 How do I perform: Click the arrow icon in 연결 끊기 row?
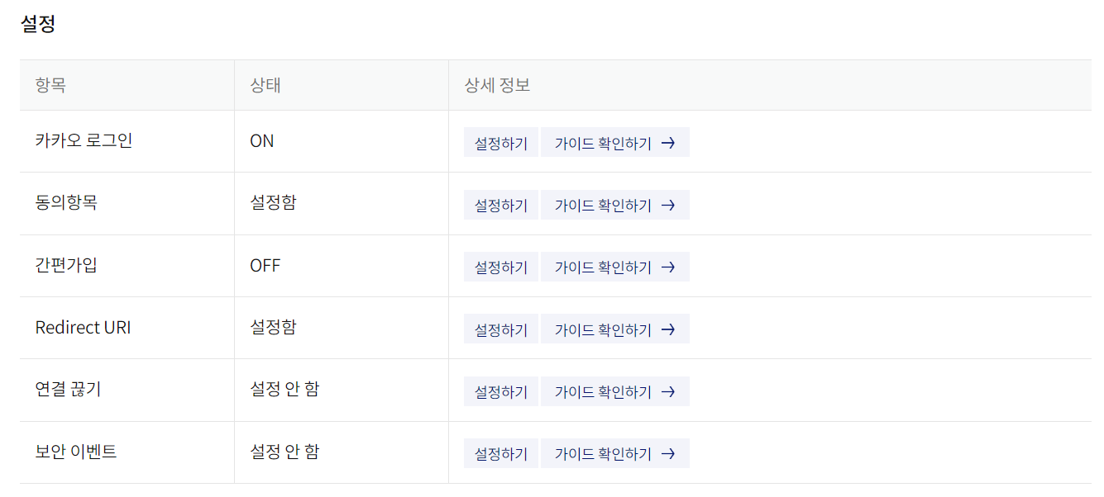[669, 391]
